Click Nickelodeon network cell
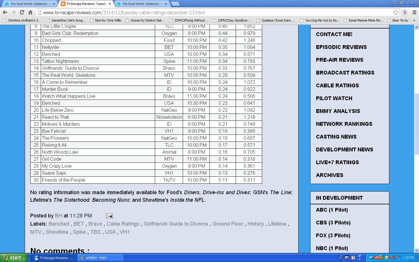The width and height of the screenshot is (419, 262). pyautogui.click(x=169, y=117)
